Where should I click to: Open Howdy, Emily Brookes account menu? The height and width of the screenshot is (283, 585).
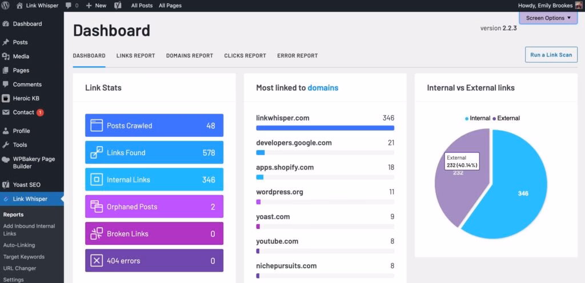tap(543, 5)
